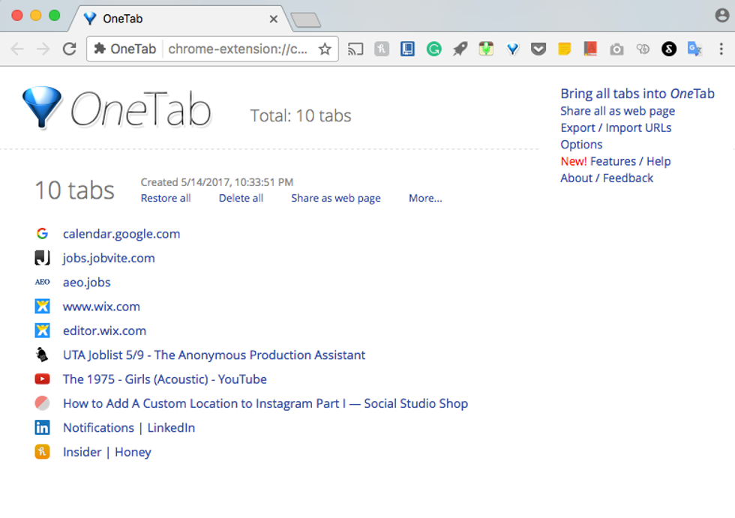The width and height of the screenshot is (735, 518).
Task: Click the Google Translate extension icon
Action: tap(695, 49)
